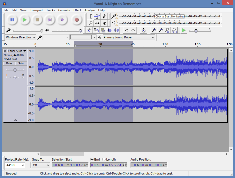
Task: Paste audio with the Paste icon
Action: [103, 30]
